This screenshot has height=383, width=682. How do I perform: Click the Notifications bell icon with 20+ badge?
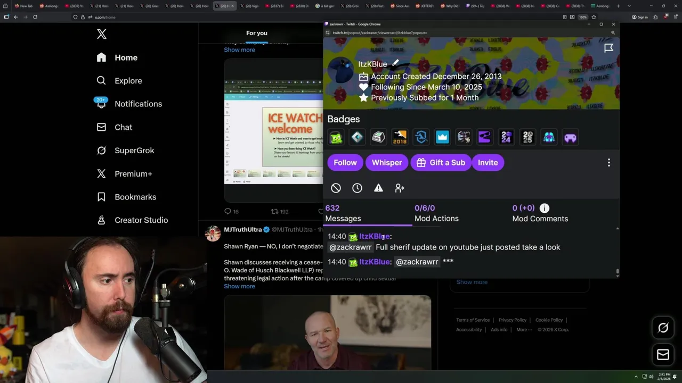coord(101,103)
